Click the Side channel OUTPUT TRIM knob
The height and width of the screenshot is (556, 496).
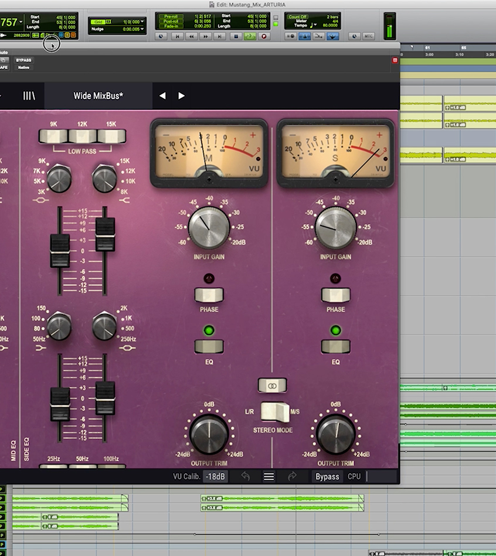335,434
